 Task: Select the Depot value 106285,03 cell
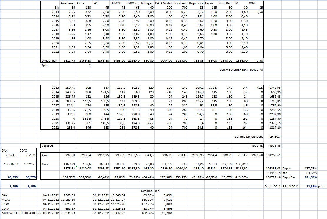click(x=273, y=169)
